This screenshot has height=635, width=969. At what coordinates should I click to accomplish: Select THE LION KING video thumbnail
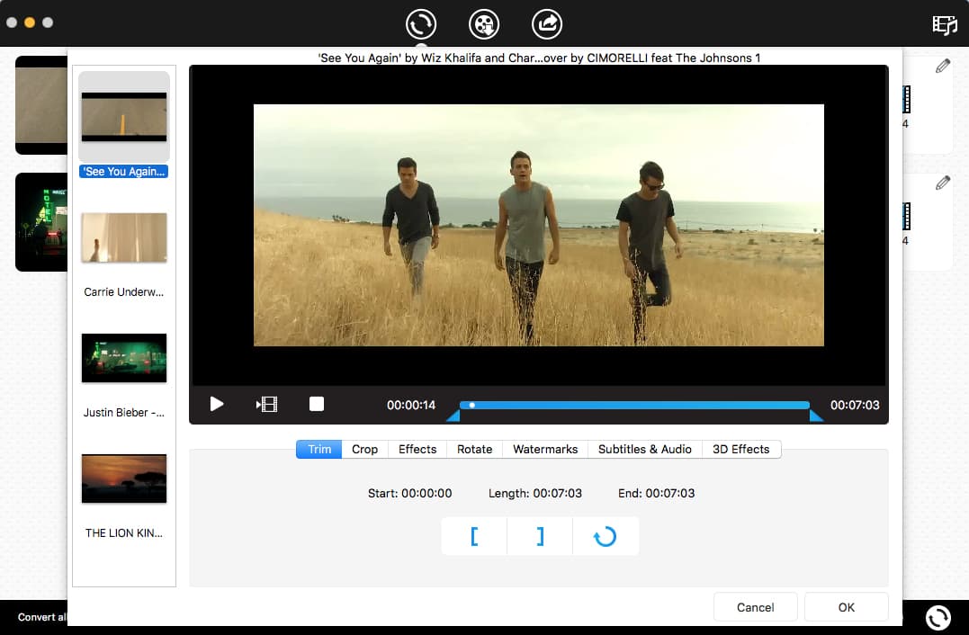pos(124,478)
